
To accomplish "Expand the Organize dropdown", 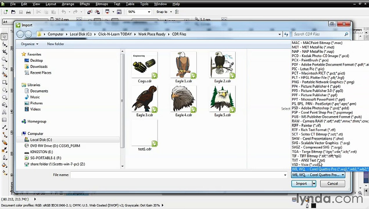I will [29, 44].
